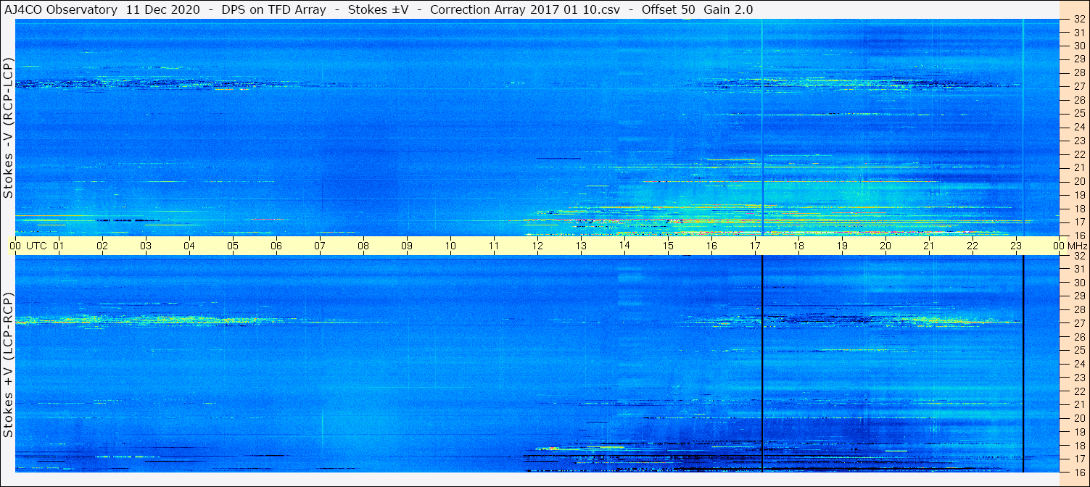Viewport: 1090px width, 487px height.
Task: Click the 27 MHz label of Stokes +V panel
Action: 1079,323
